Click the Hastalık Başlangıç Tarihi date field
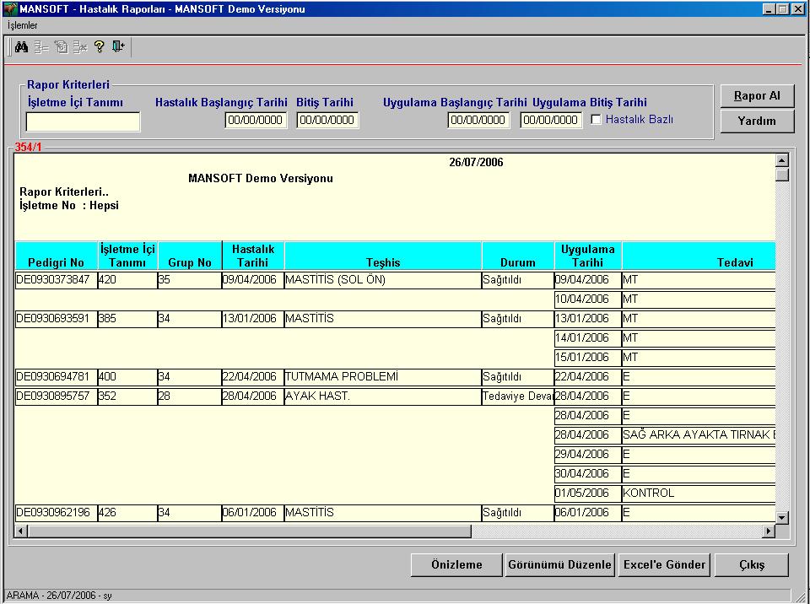The width and height of the screenshot is (810, 604). point(256,121)
